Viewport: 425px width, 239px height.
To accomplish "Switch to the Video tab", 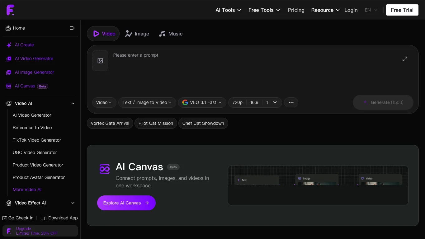I will point(103,34).
